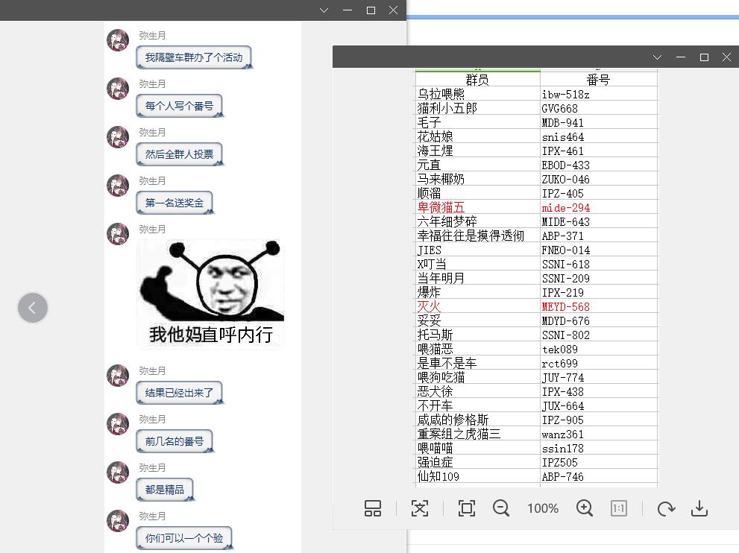Click the cell 咸咸的修格斯
This screenshot has height=553, width=739.
[477, 420]
